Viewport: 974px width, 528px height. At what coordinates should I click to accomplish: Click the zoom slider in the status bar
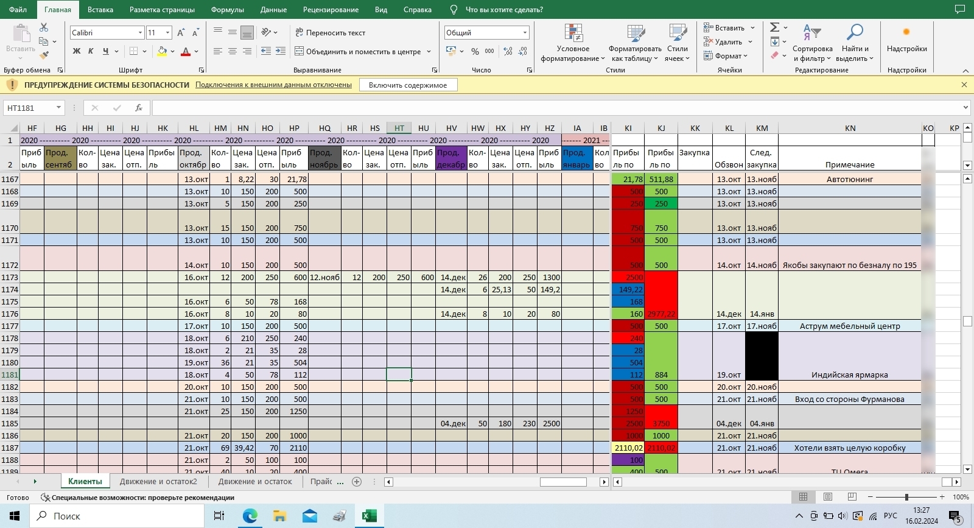[906, 497]
